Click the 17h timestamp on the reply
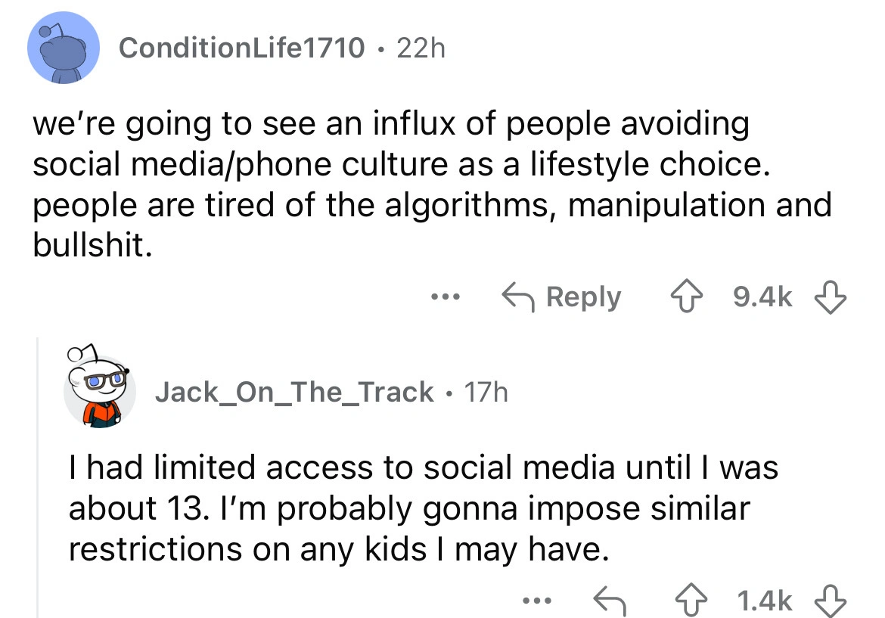Screen dimensions: 885x618 [x=486, y=392]
